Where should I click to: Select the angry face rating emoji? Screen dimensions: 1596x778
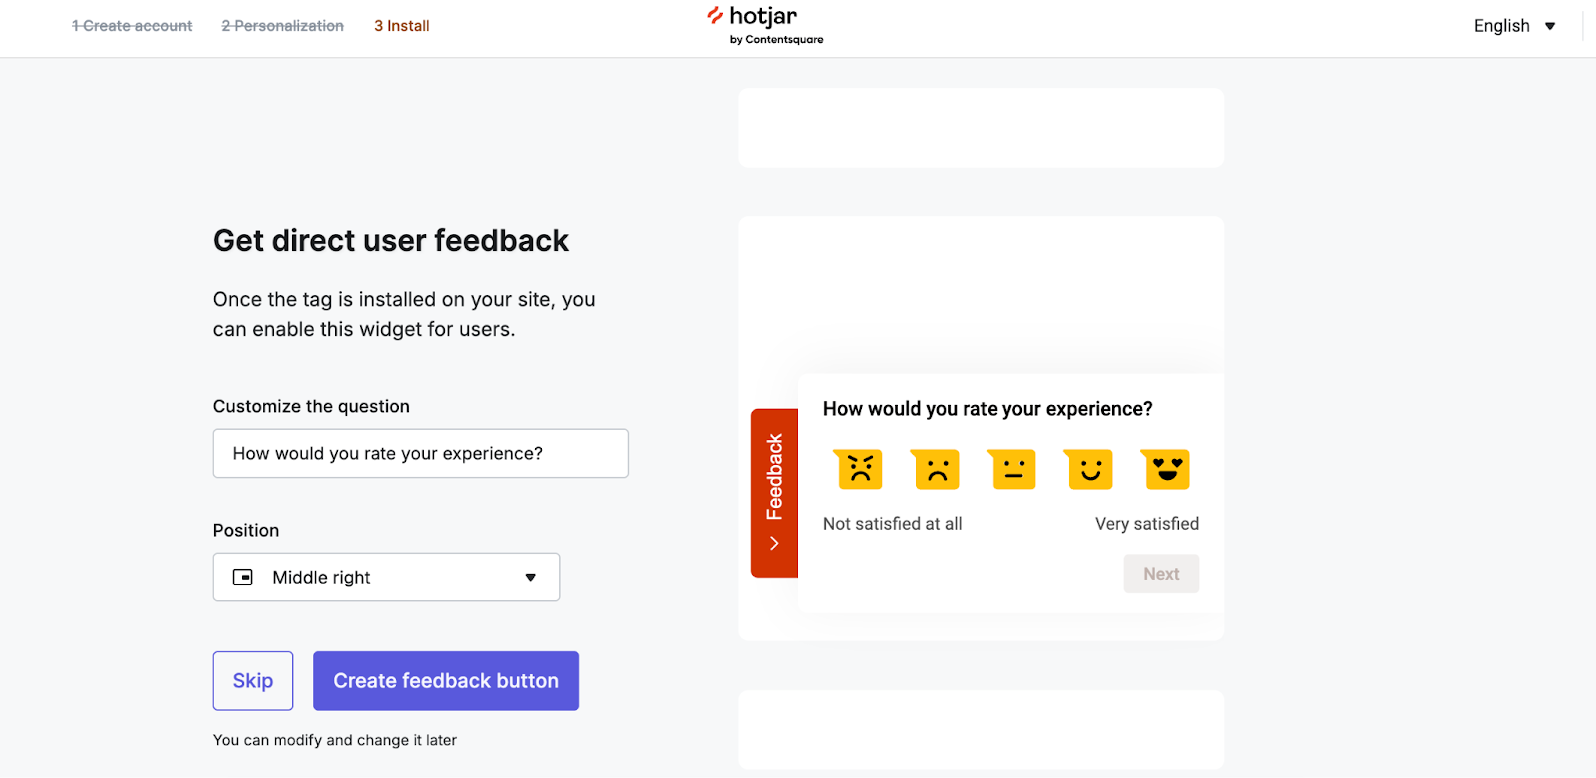(859, 469)
